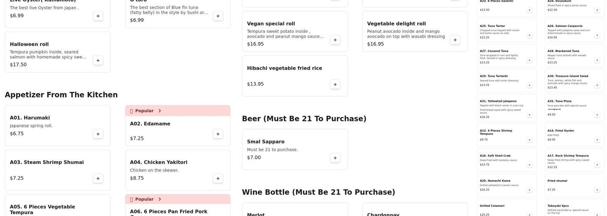Open A05. 6 Pieces Vegetable Tempura item
This screenshot has width=607, height=216.
click(x=57, y=208)
